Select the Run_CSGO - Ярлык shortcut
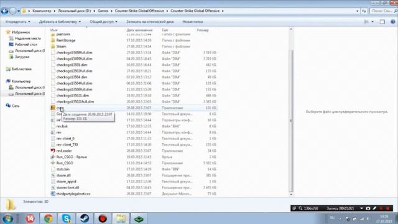 pos(72,157)
